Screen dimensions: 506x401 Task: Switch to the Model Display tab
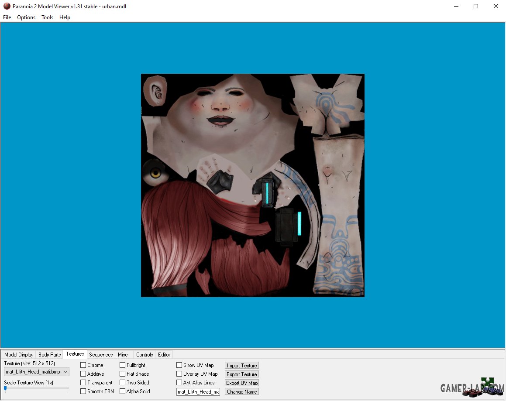pos(19,355)
